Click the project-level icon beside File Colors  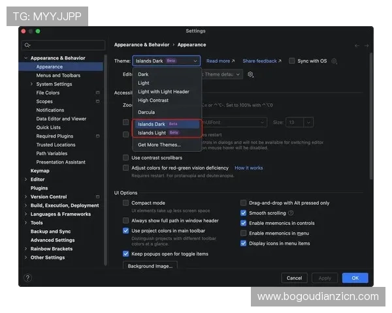click(x=98, y=93)
